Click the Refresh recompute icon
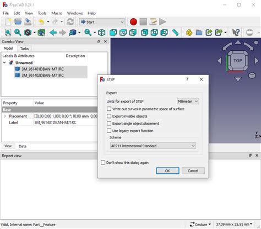The width and height of the screenshot is (261, 229). pos(70,22)
